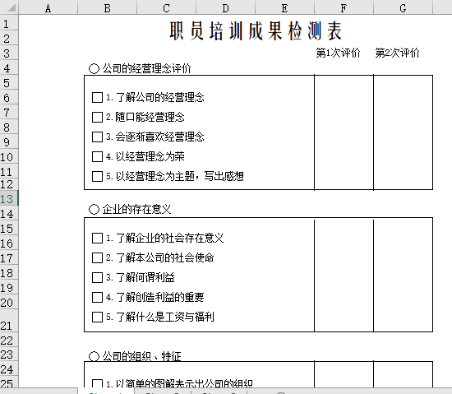Check 了解创造利益的重要 box
The width and height of the screenshot is (452, 394).
click(x=97, y=298)
